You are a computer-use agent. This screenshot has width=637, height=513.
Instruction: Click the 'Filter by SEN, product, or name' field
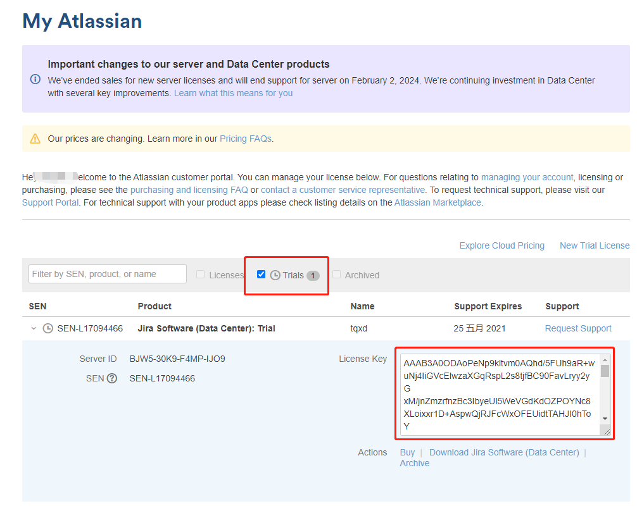pos(108,274)
